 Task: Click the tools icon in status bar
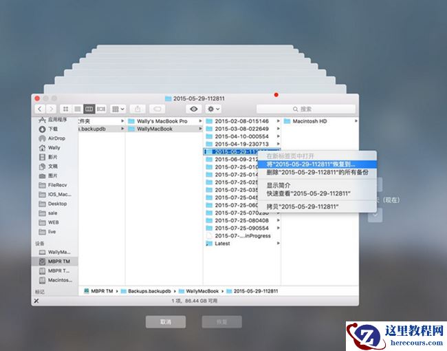click(x=36, y=301)
